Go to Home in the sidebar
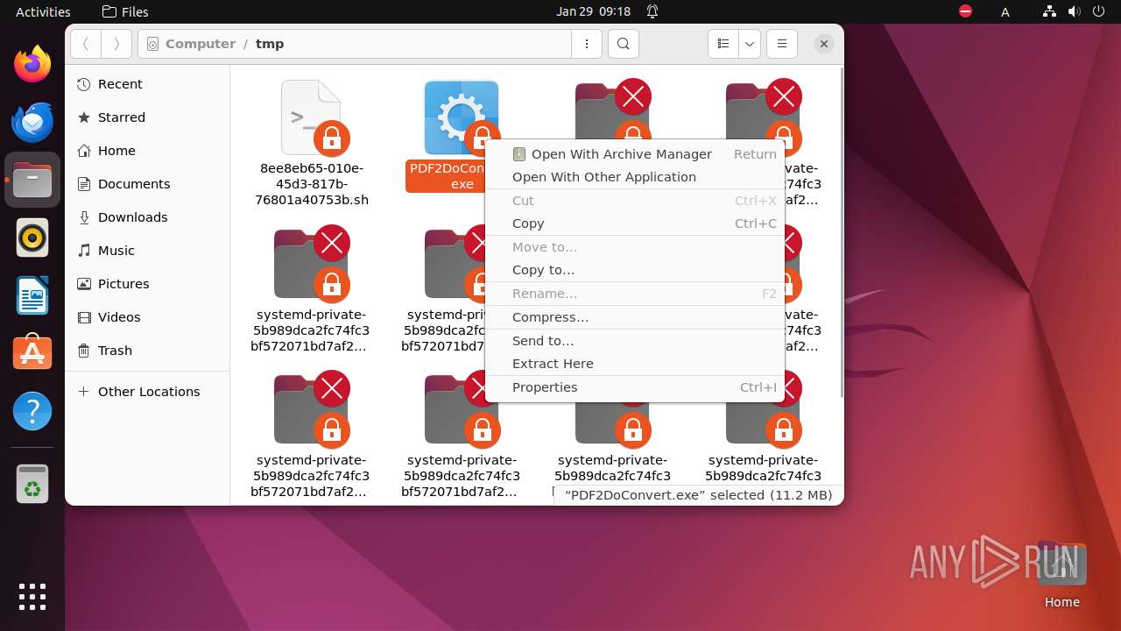The height and width of the screenshot is (631, 1121). pyautogui.click(x=147, y=151)
